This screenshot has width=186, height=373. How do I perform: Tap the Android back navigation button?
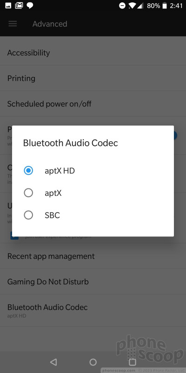53,362
